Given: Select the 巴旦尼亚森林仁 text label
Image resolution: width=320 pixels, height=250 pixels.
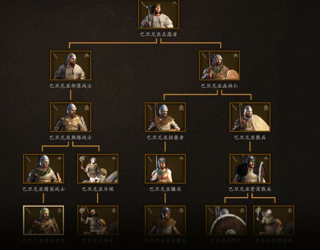Looking at the screenshot, I should 220,86.
